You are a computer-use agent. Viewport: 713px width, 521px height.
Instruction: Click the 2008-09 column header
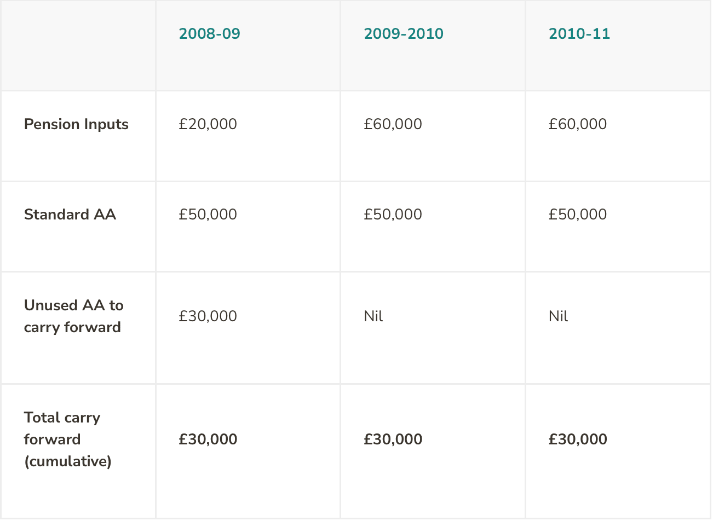(x=209, y=34)
